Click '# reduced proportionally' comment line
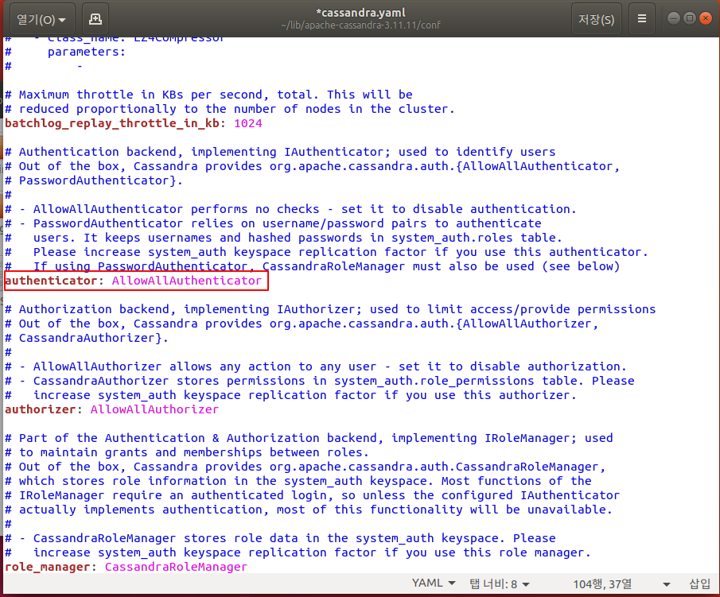This screenshot has width=720, height=597. point(230,109)
